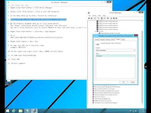Viewport: 151px width, 113px height.
Task: Click the drive icon in the Properties dialog
Action: pyautogui.click(x=98, y=44)
